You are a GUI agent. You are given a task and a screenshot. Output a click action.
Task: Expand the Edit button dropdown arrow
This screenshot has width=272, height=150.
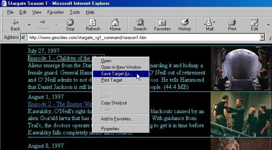(x=268, y=25)
